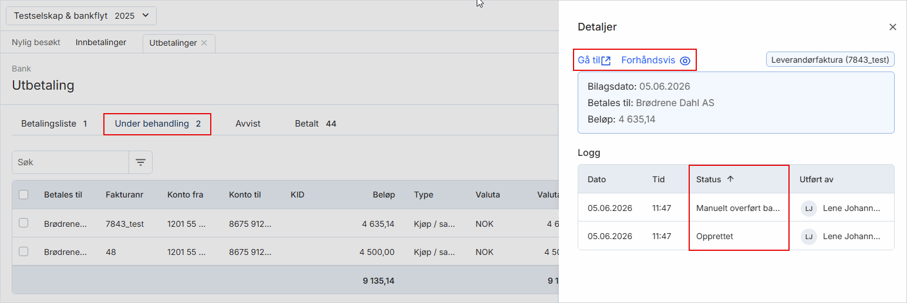The height and width of the screenshot is (303, 907).
Task: Click the Status sort arrow in log
Action: click(730, 179)
